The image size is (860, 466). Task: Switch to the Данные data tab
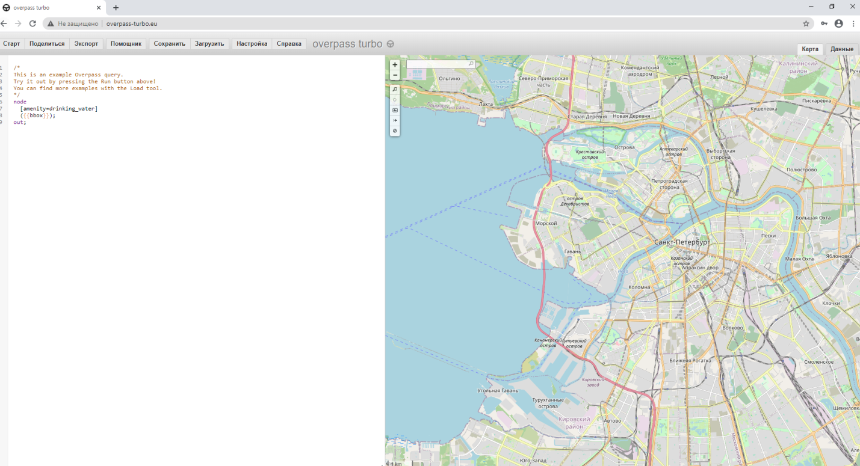tap(842, 49)
